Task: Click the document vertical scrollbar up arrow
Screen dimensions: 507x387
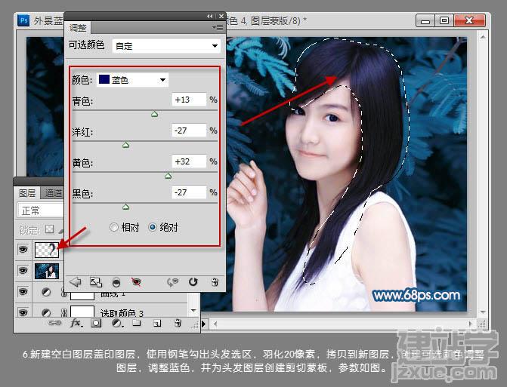Action: [x=482, y=38]
